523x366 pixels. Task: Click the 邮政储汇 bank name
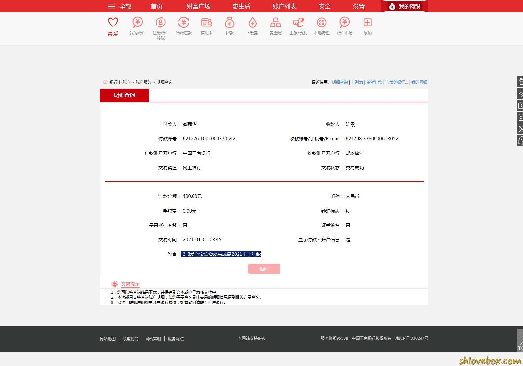pos(355,153)
